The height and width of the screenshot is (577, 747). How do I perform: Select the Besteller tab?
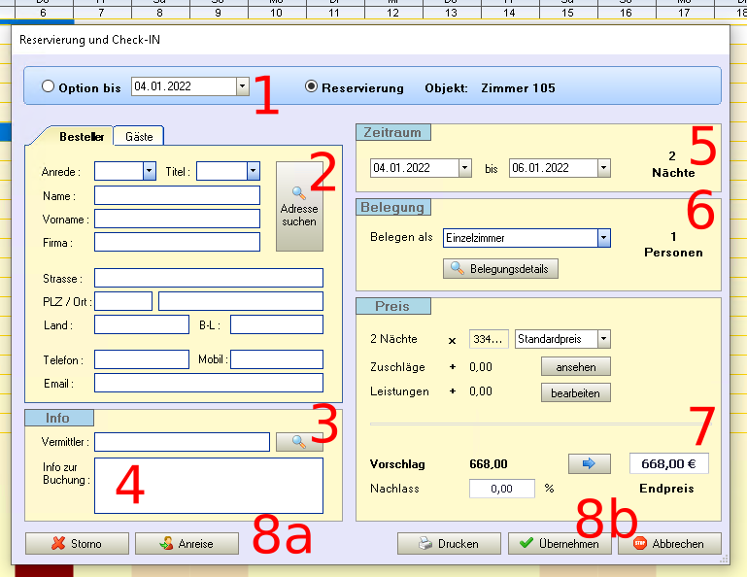point(81,137)
